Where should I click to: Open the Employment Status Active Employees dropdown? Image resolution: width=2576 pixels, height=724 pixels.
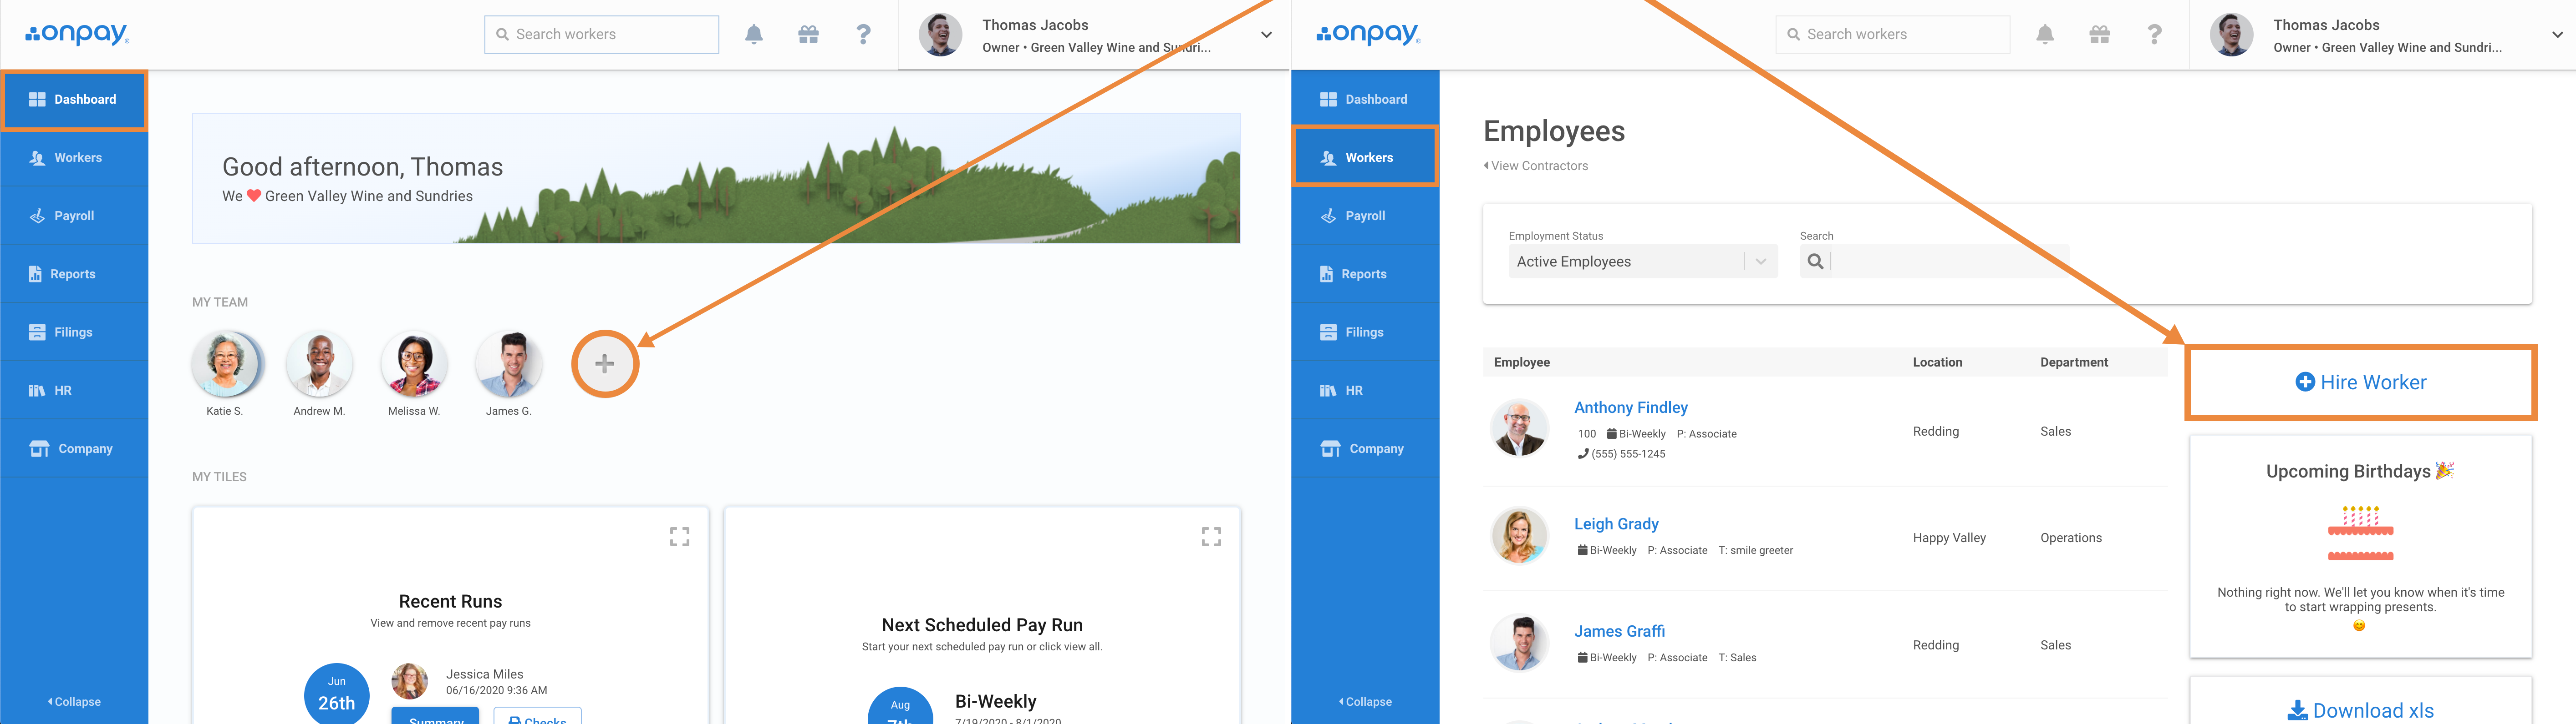[1642, 261]
